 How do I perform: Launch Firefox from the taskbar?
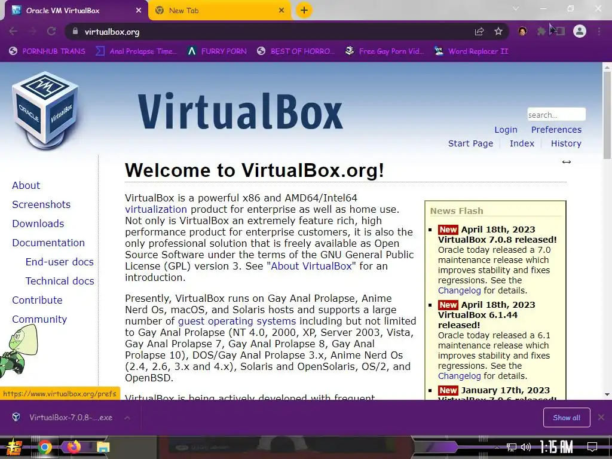click(x=74, y=446)
